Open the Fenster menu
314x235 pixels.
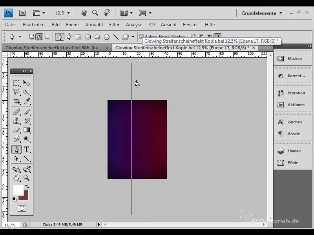[190, 25]
